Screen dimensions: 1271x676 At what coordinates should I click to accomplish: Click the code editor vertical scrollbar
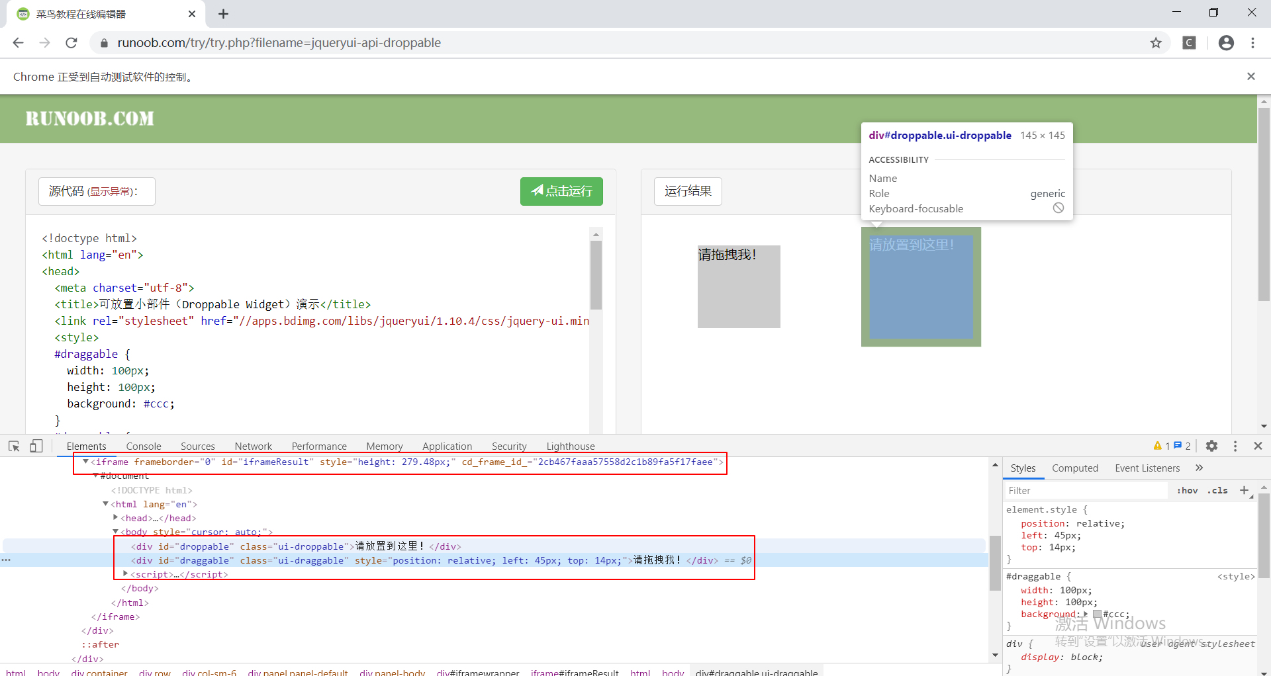[x=596, y=275]
